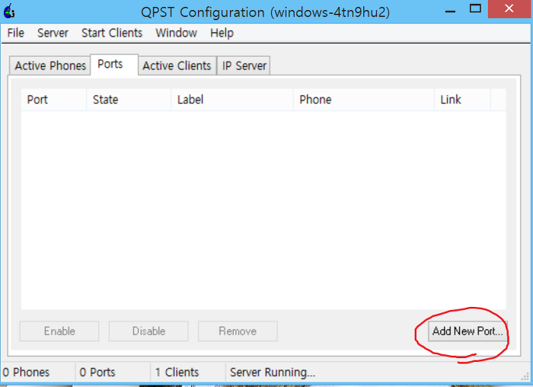
Task: Click the Disable button
Action: (x=148, y=331)
